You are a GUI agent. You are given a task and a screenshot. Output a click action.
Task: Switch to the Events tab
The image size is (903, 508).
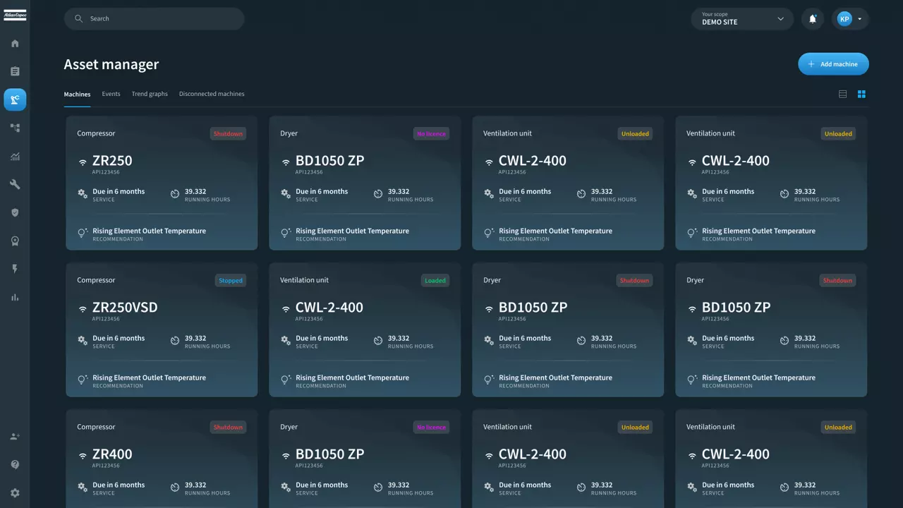pyautogui.click(x=111, y=94)
